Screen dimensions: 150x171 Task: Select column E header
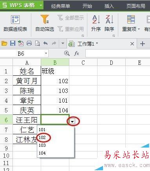tap(138, 62)
